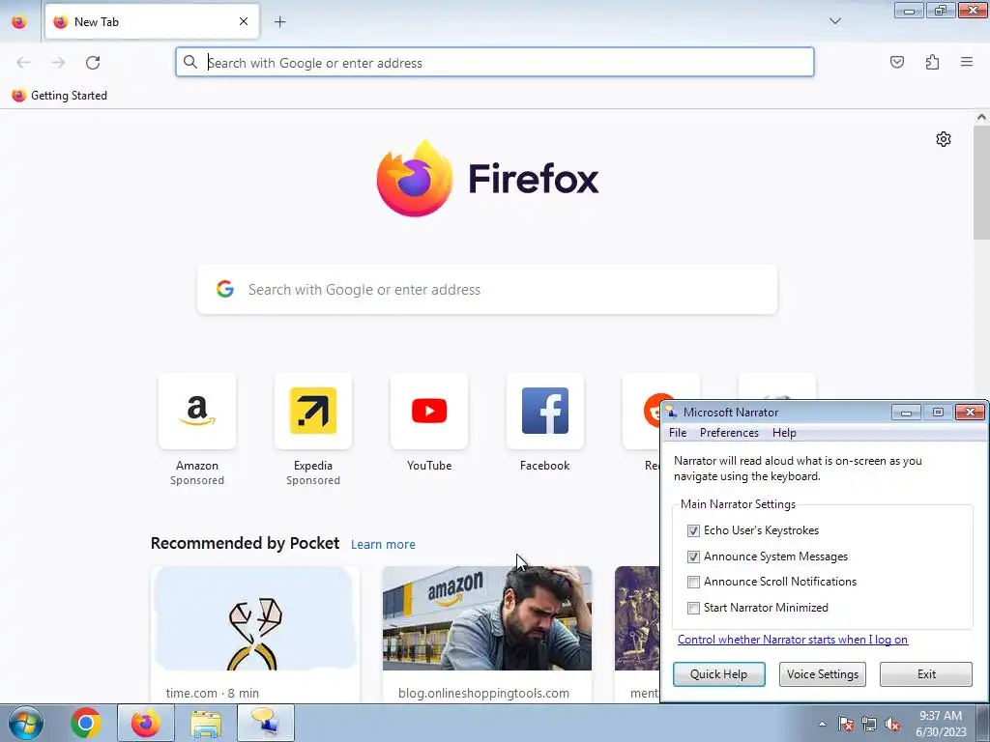This screenshot has height=742, width=990.
Task: Enable Start Narrator Minimized checkbox
Action: [x=693, y=608]
